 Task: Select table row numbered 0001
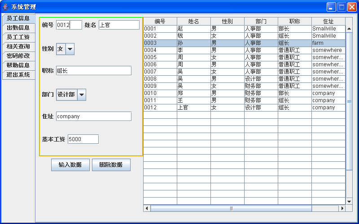click(244, 29)
